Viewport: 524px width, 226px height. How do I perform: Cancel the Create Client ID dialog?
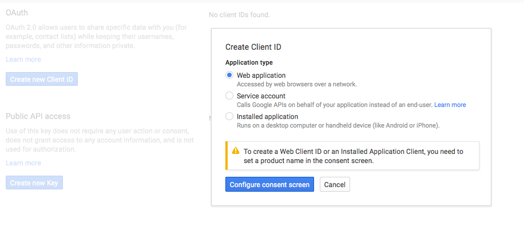tap(335, 184)
